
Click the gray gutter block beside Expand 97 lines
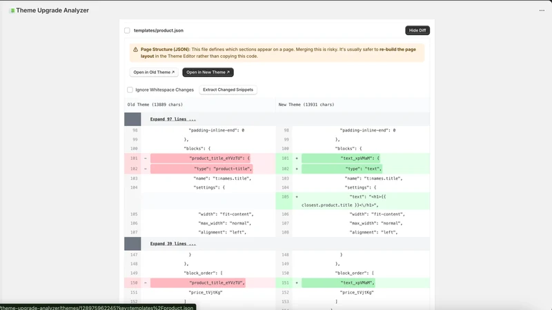(x=132, y=119)
